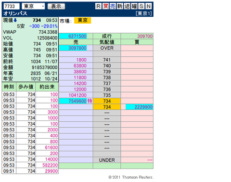Select the 739 price level
The height and width of the screenshot is (182, 231).
[x=107, y=72]
